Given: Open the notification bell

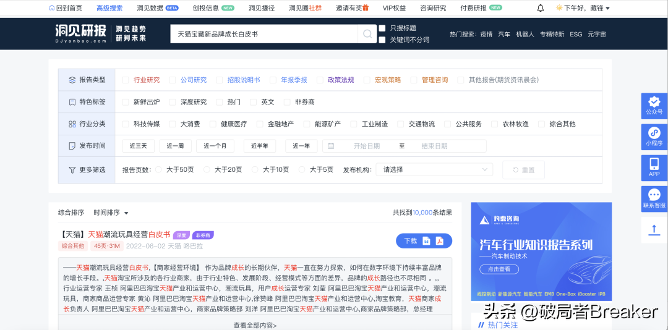Looking at the screenshot, I should (x=541, y=8).
